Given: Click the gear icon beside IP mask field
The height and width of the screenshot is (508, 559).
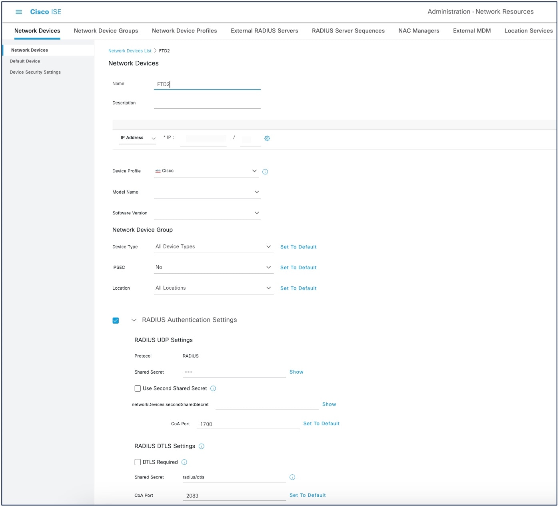Looking at the screenshot, I should 267,138.
